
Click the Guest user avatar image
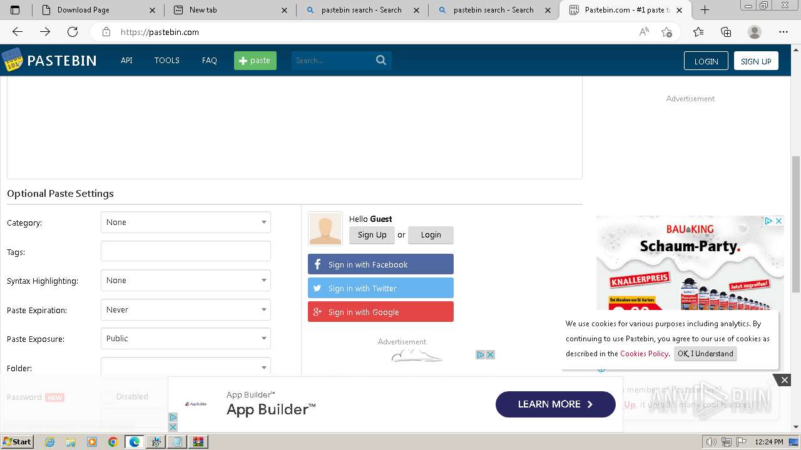325,229
